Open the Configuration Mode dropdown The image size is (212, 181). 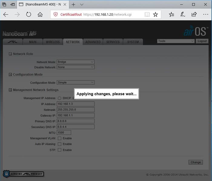click(75, 82)
